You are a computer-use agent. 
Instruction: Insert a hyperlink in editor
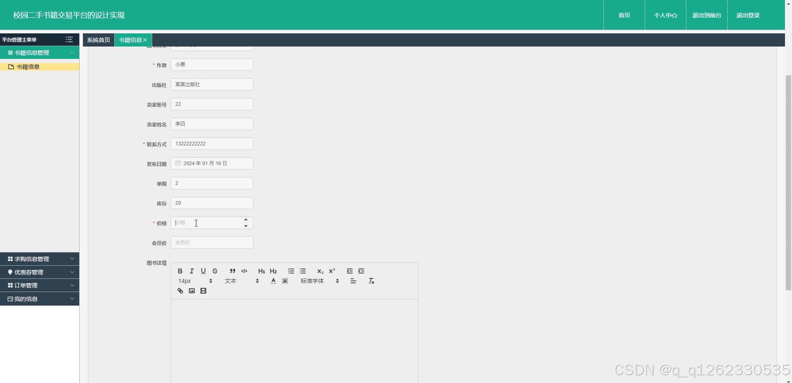coord(180,291)
